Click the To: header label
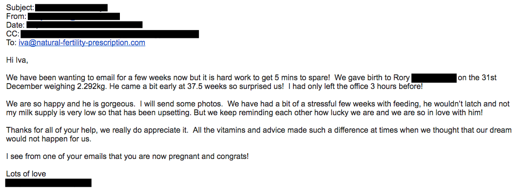Image resolution: width=521 pixels, height=193 pixels. point(11,43)
